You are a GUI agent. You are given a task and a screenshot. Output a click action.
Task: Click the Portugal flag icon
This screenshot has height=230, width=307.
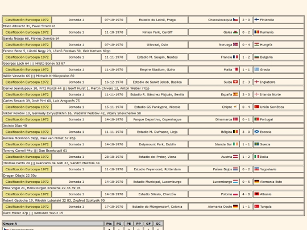click(256, 119)
